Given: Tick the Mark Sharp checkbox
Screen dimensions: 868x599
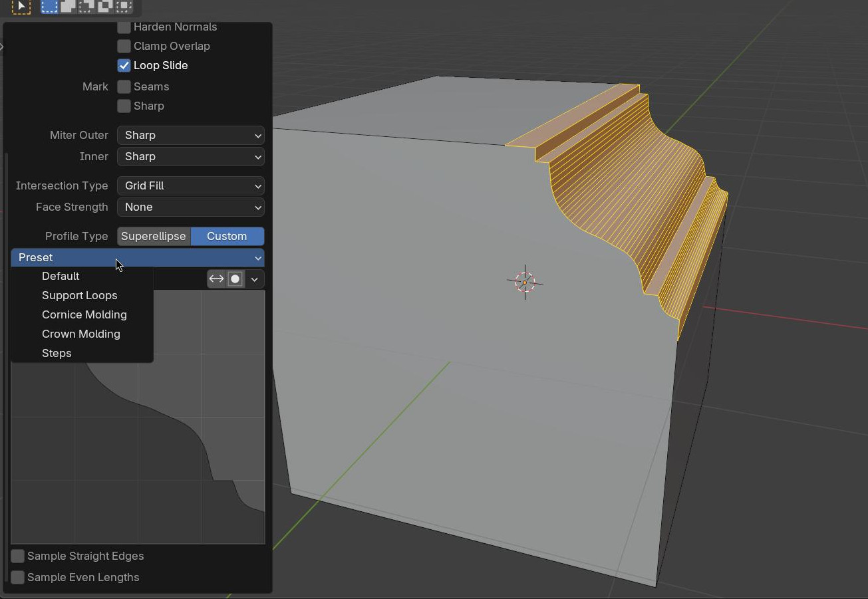Looking at the screenshot, I should click(124, 106).
